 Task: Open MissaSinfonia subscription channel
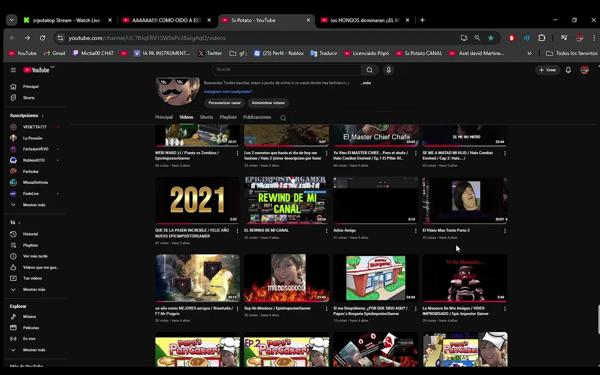pyautogui.click(x=34, y=182)
